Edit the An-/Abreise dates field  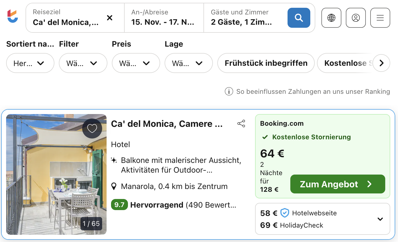click(x=164, y=18)
